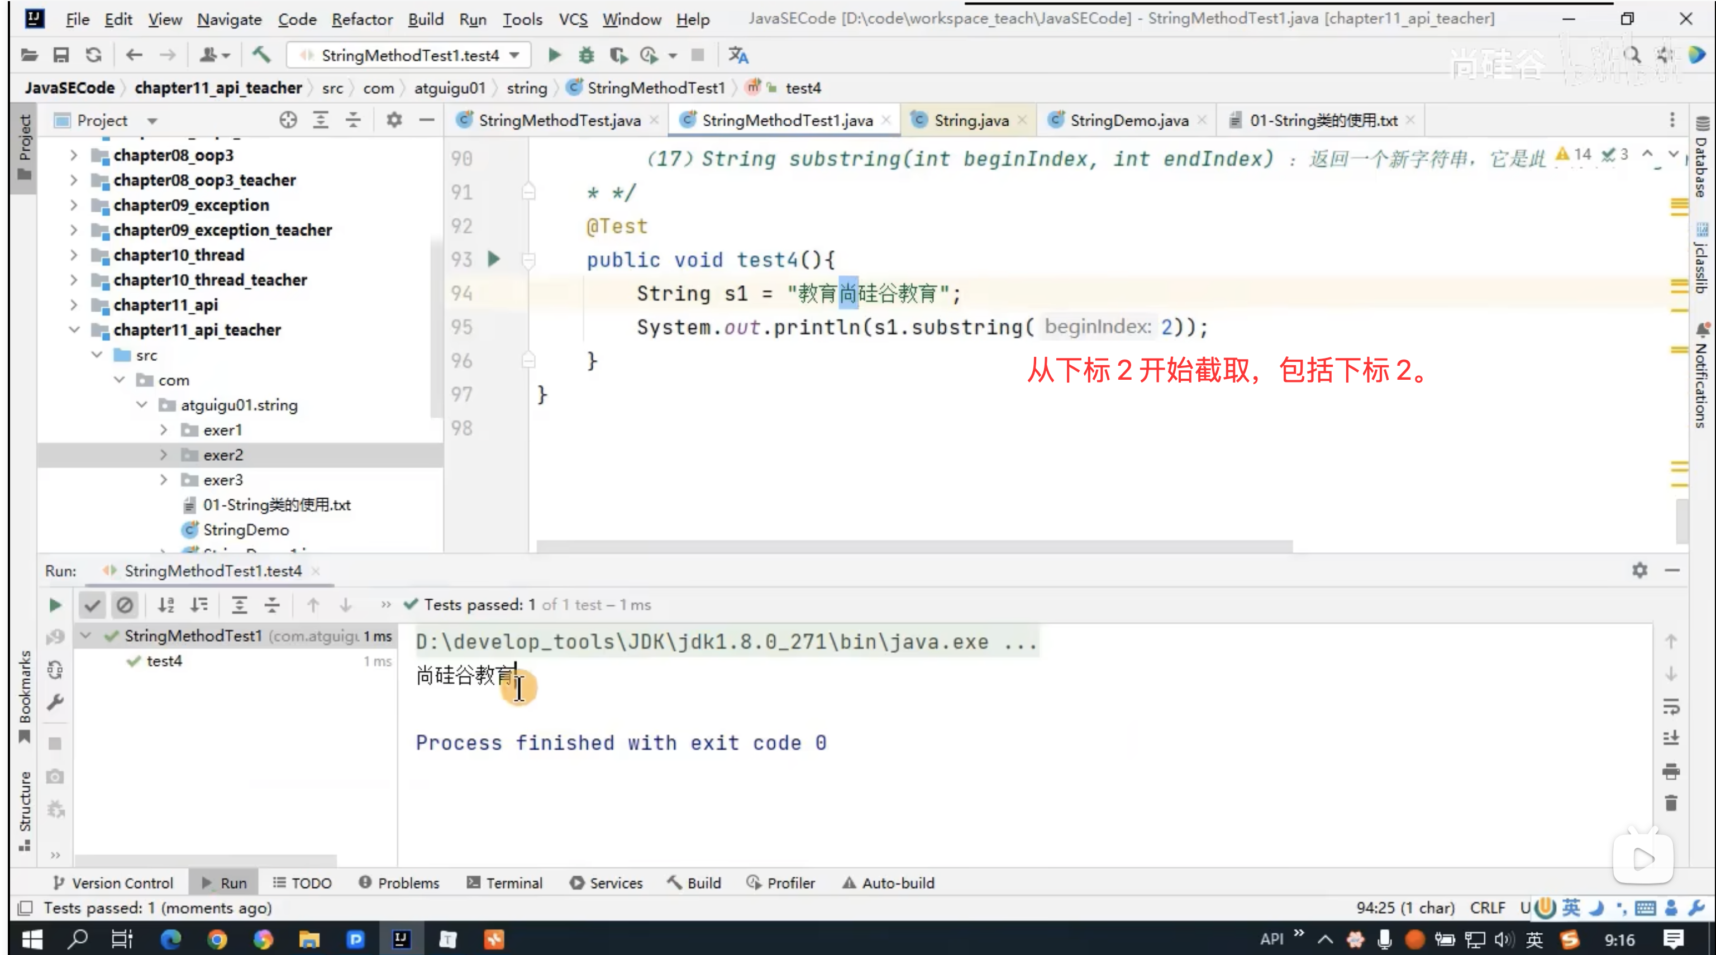Click Rerun test in Run panel
The image size is (1716, 955).
pos(55,605)
